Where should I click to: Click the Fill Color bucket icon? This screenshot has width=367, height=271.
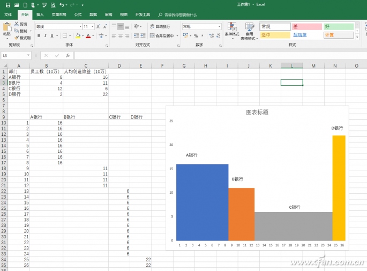click(x=78, y=35)
